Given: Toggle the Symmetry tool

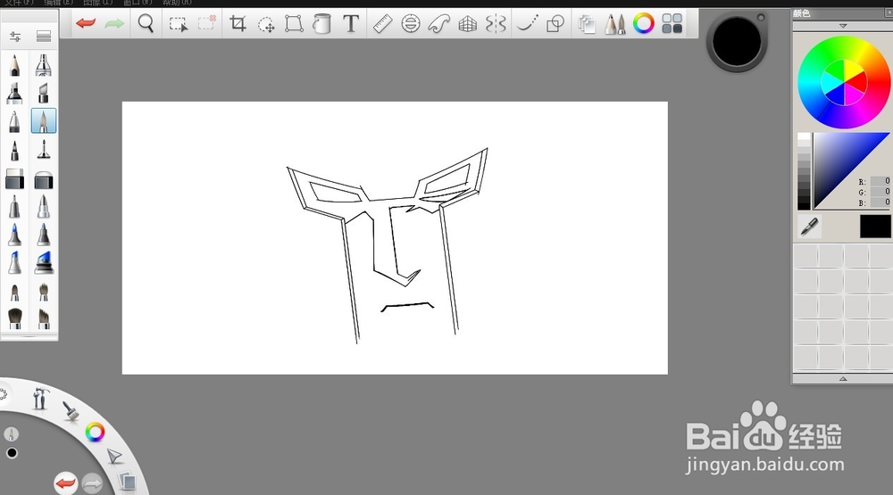Looking at the screenshot, I should click(x=496, y=24).
